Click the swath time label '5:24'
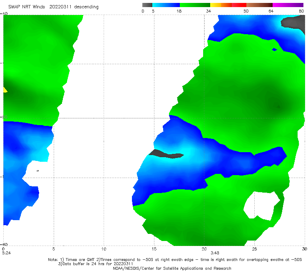 point(7,253)
